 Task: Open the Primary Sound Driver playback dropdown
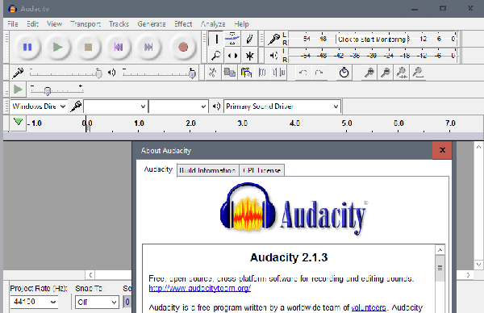(x=282, y=106)
